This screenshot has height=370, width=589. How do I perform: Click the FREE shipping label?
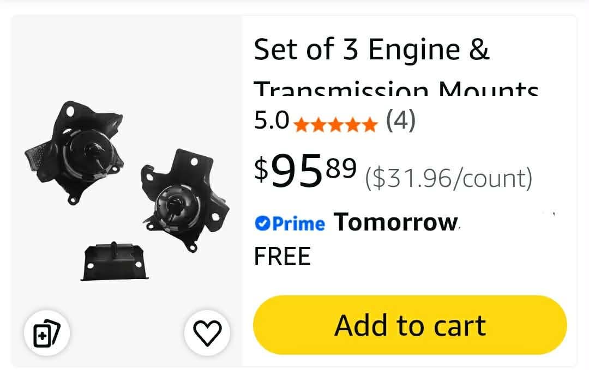tap(283, 256)
